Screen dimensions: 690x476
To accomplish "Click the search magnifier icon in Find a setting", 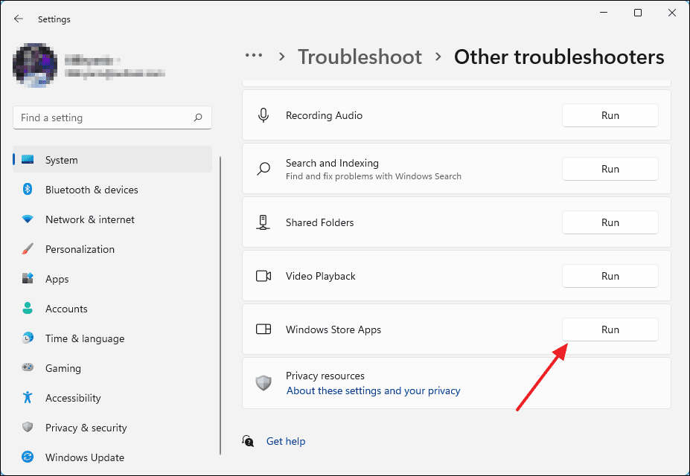I will (198, 118).
